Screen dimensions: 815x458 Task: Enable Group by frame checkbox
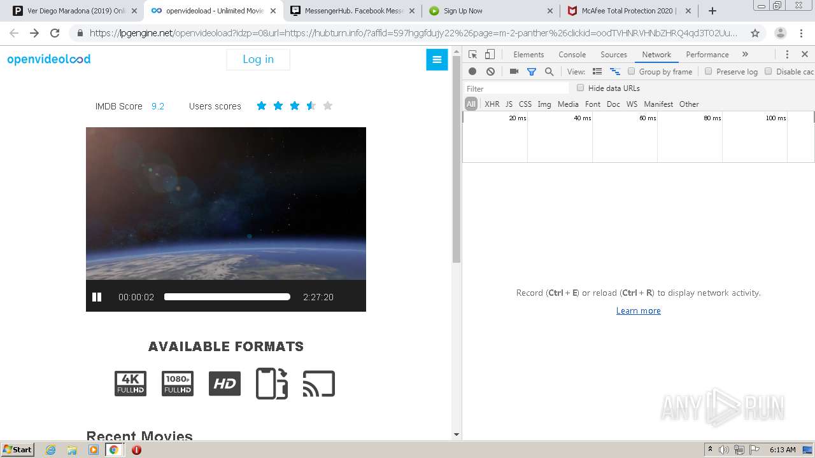click(x=632, y=71)
